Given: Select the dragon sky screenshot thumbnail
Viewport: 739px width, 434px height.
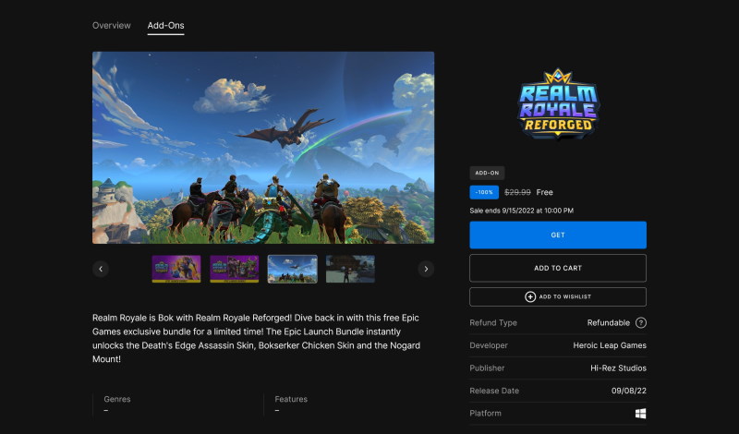Looking at the screenshot, I should click(x=292, y=269).
